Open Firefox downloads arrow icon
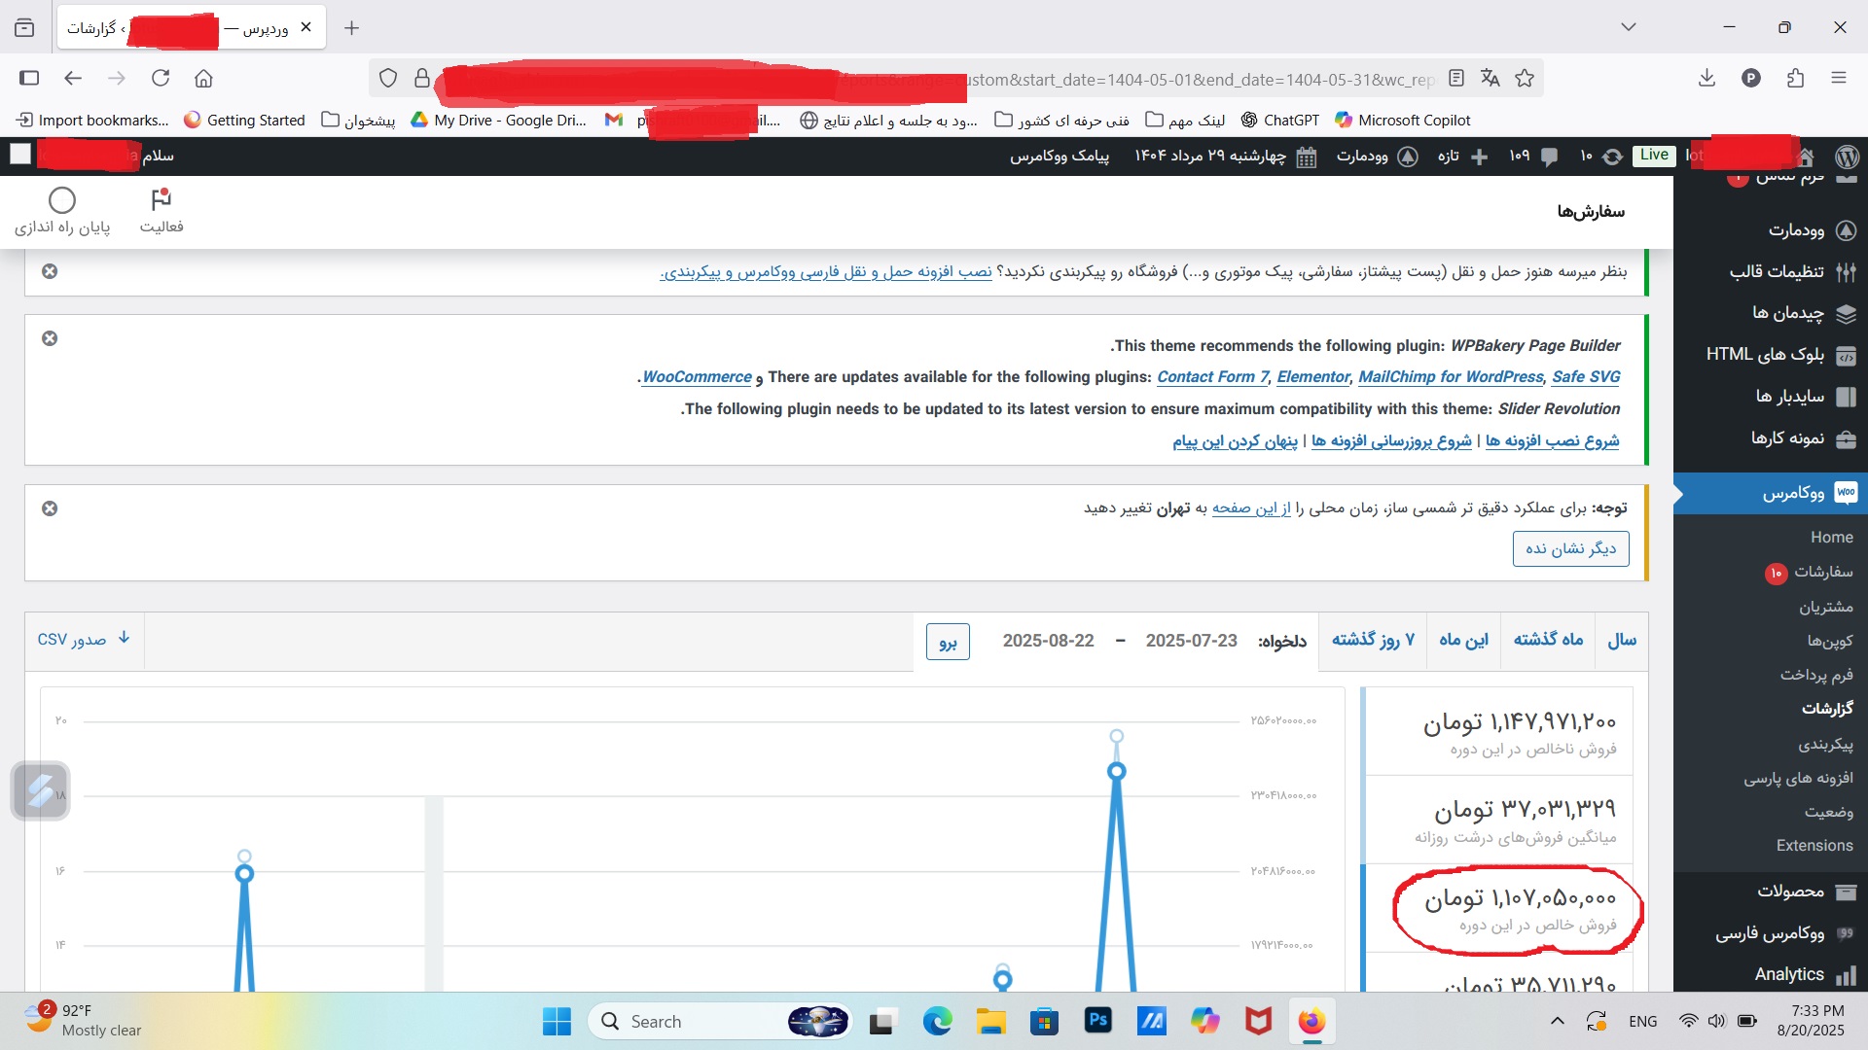1868x1050 pixels. point(1706,78)
